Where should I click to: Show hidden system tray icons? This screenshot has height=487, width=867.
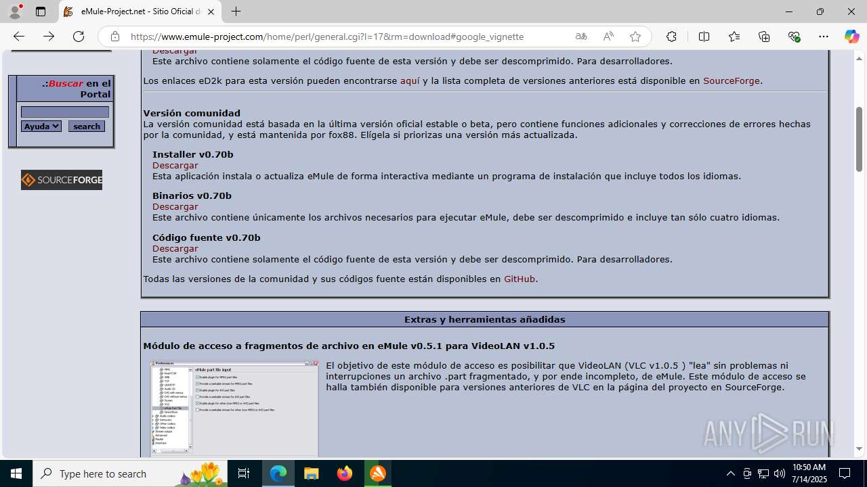(730, 473)
